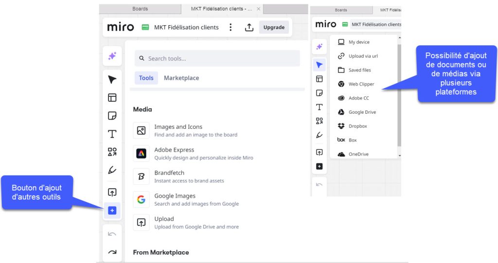This screenshot has width=498, height=263.
Task: Select the pen tool in left toolbar
Action: pos(112,170)
